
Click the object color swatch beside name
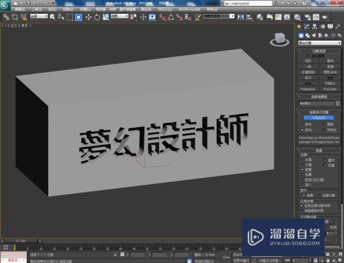(338, 104)
